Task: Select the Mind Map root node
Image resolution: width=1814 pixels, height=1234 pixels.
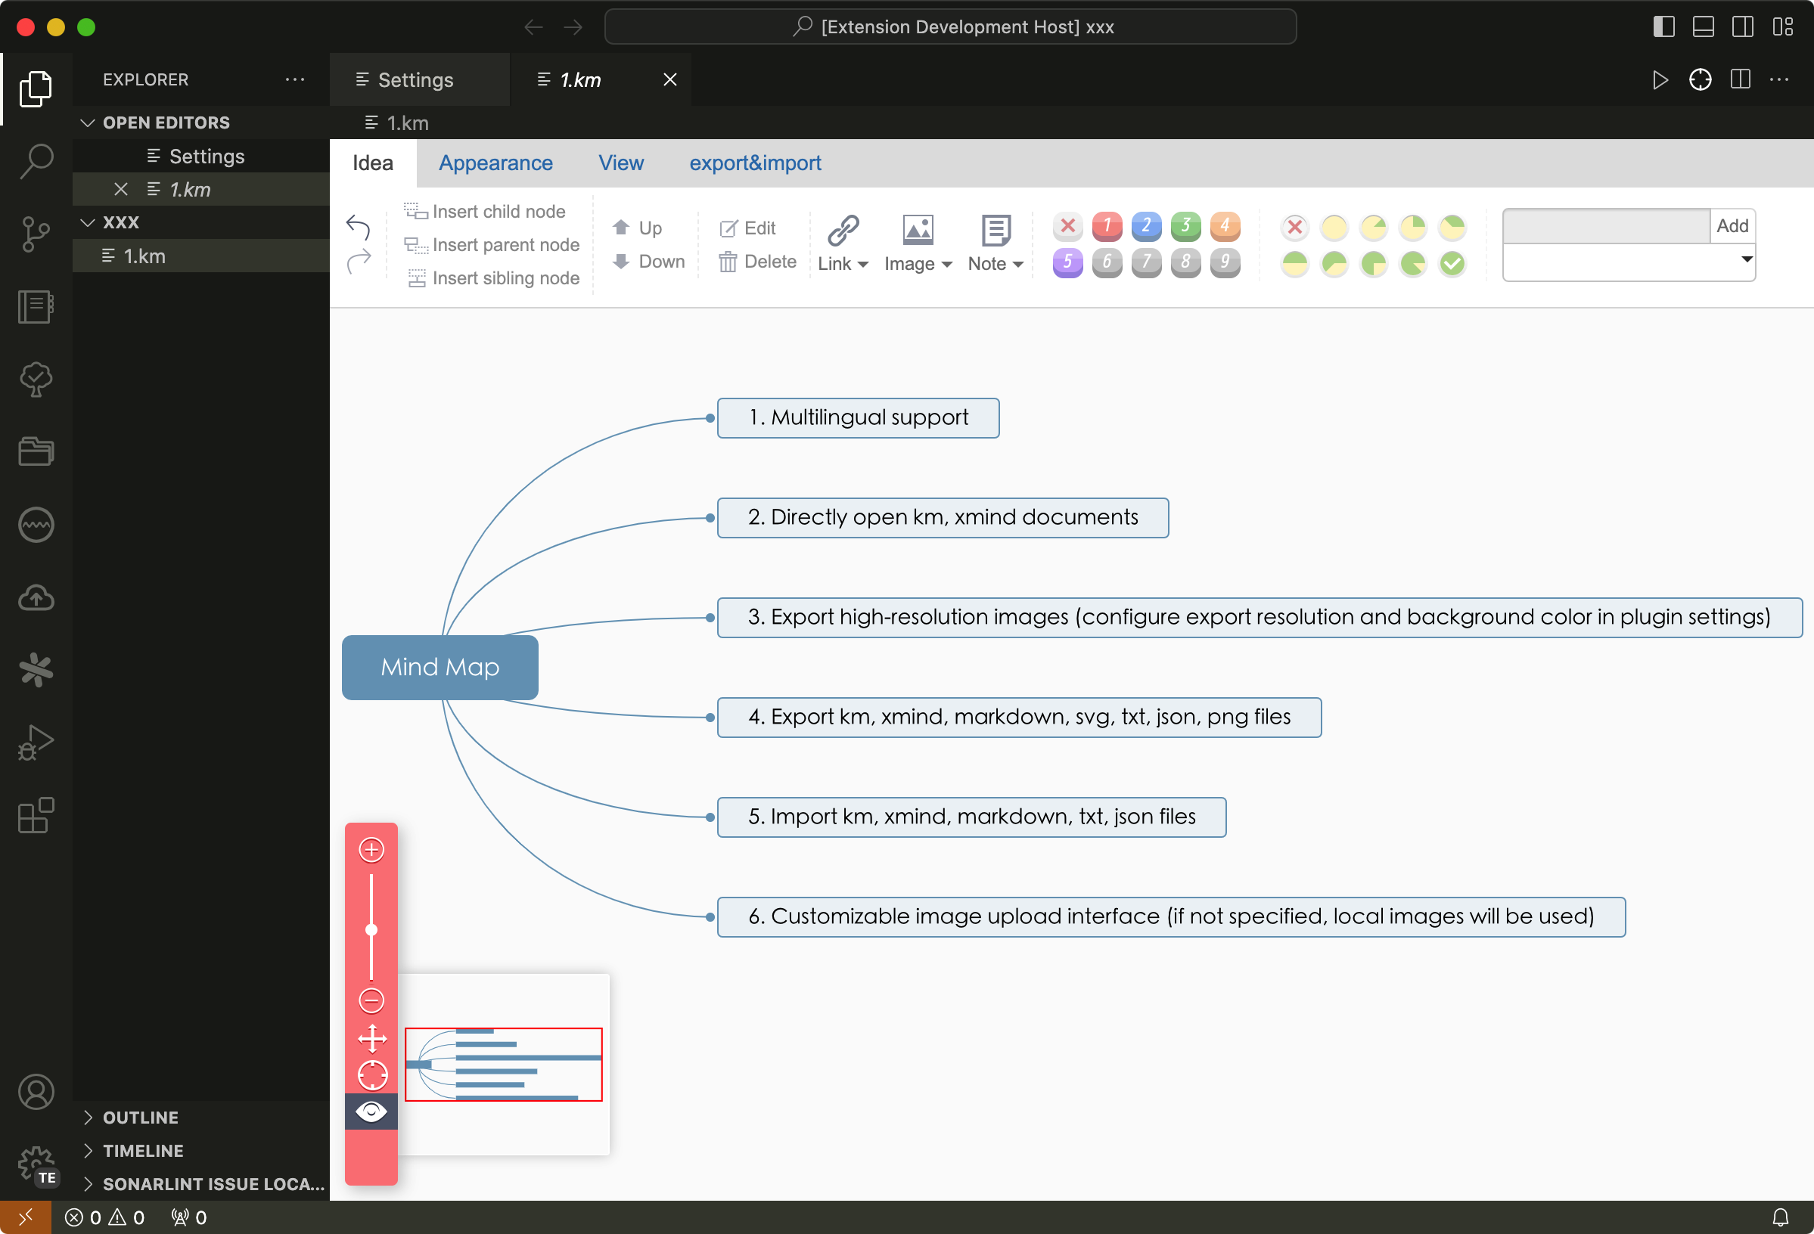Action: pyautogui.click(x=440, y=667)
